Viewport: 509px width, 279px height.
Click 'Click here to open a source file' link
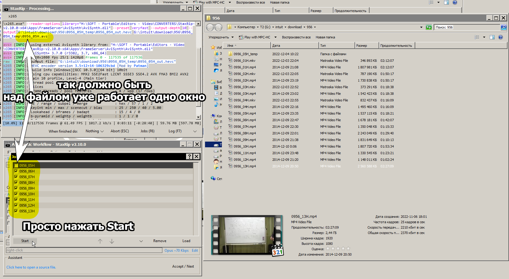31,267
